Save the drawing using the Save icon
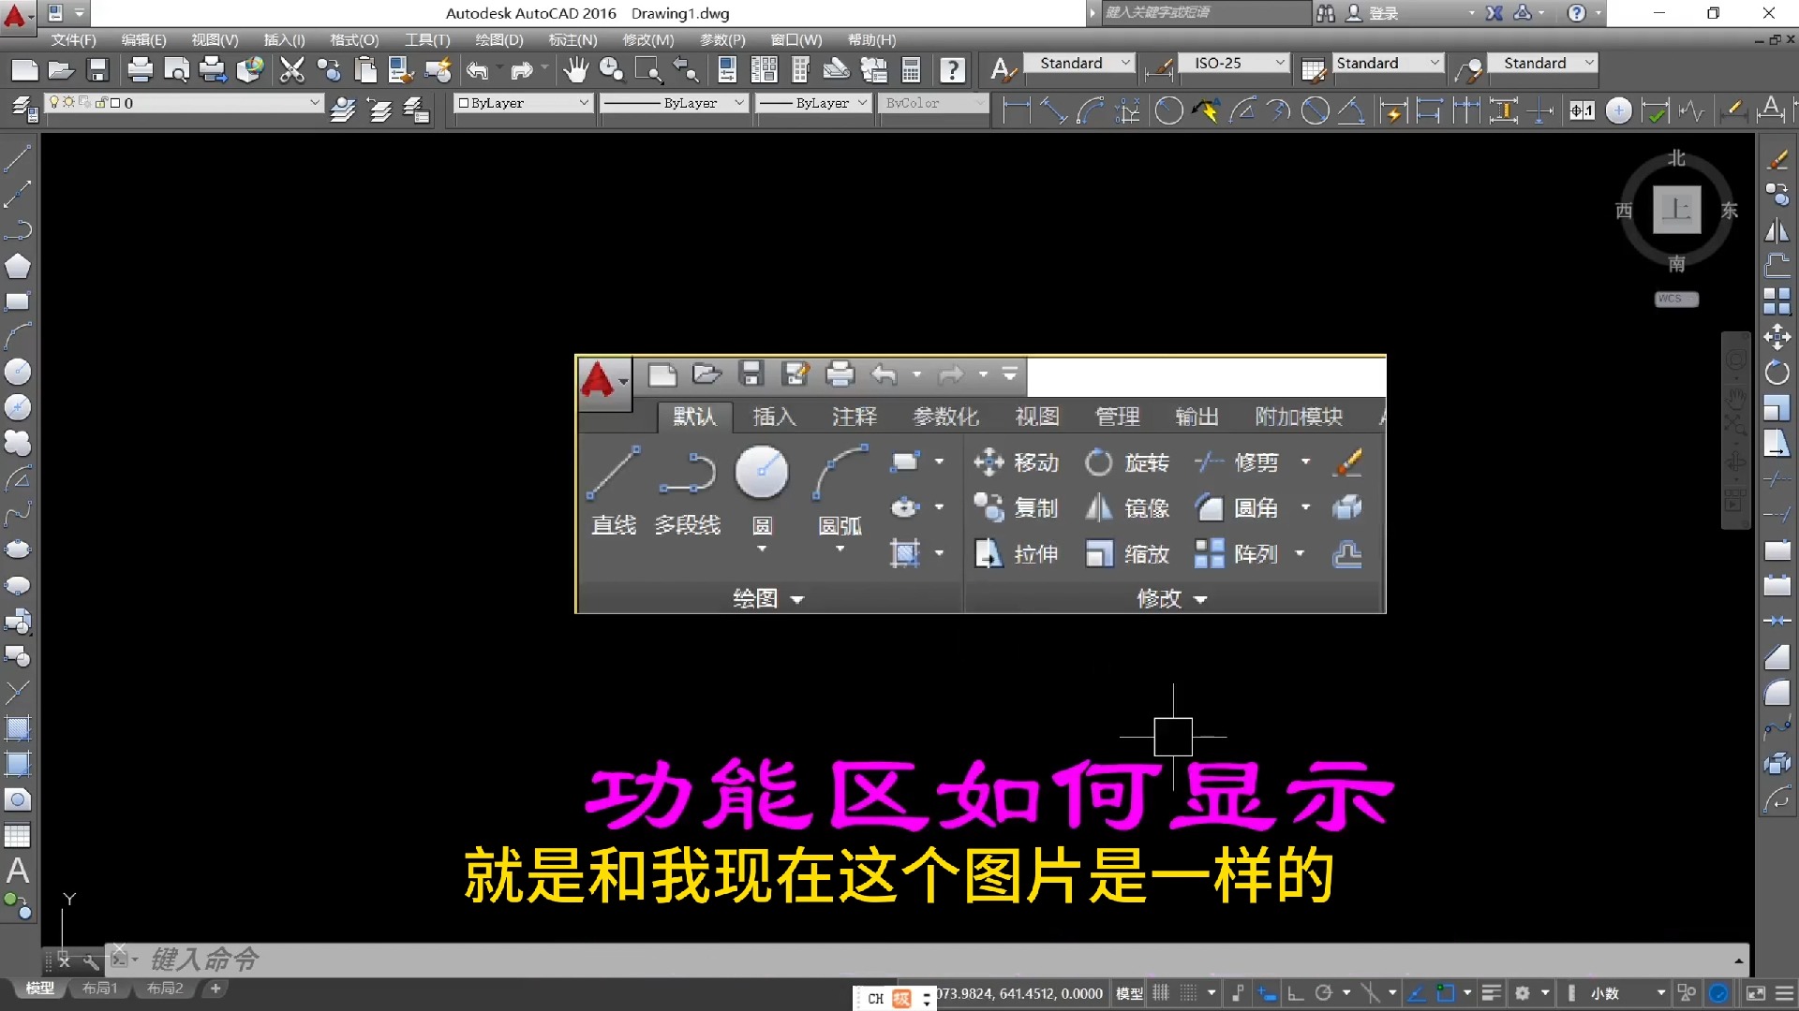The width and height of the screenshot is (1799, 1011). 97,69
